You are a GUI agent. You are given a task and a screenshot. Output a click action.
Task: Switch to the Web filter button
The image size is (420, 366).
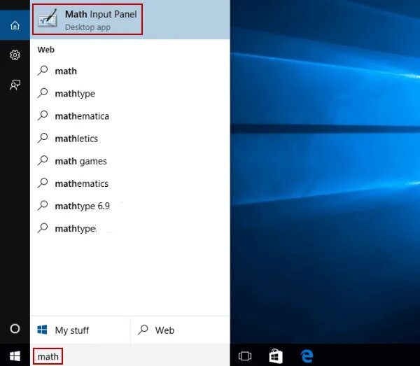181,330
